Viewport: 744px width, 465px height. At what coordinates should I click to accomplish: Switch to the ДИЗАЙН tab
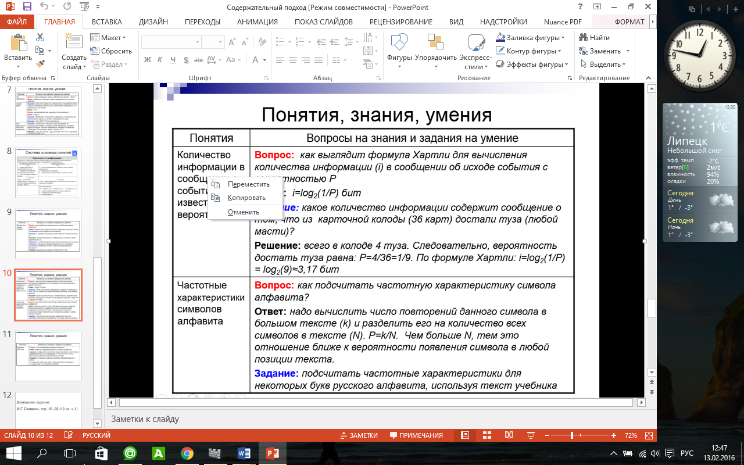153,22
